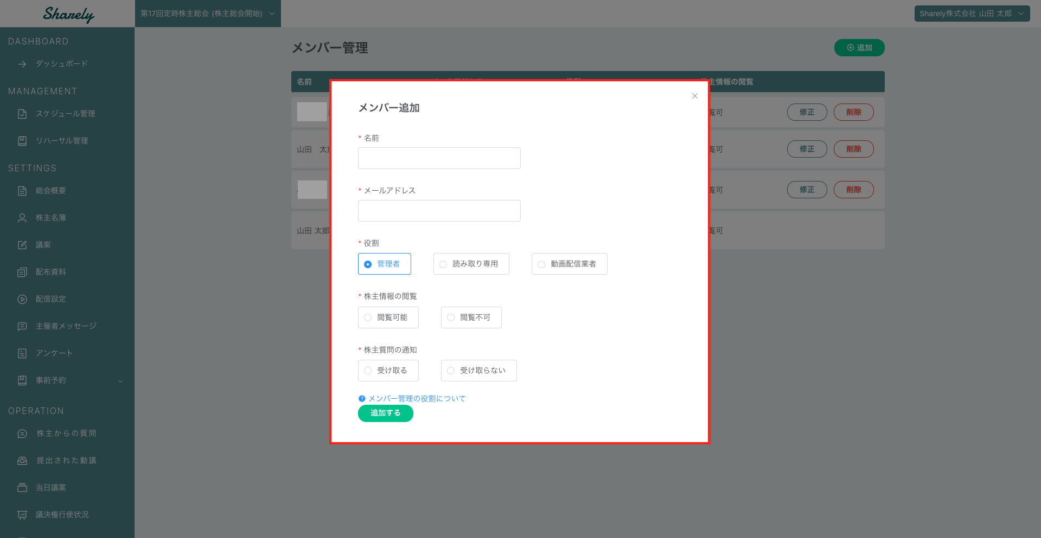Click the 配信設定 play circle icon
Viewport: 1041px width, 538px height.
point(22,299)
